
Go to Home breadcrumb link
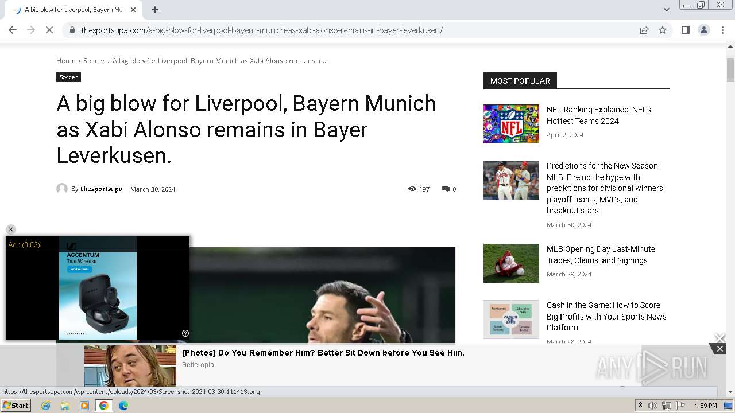[65, 60]
